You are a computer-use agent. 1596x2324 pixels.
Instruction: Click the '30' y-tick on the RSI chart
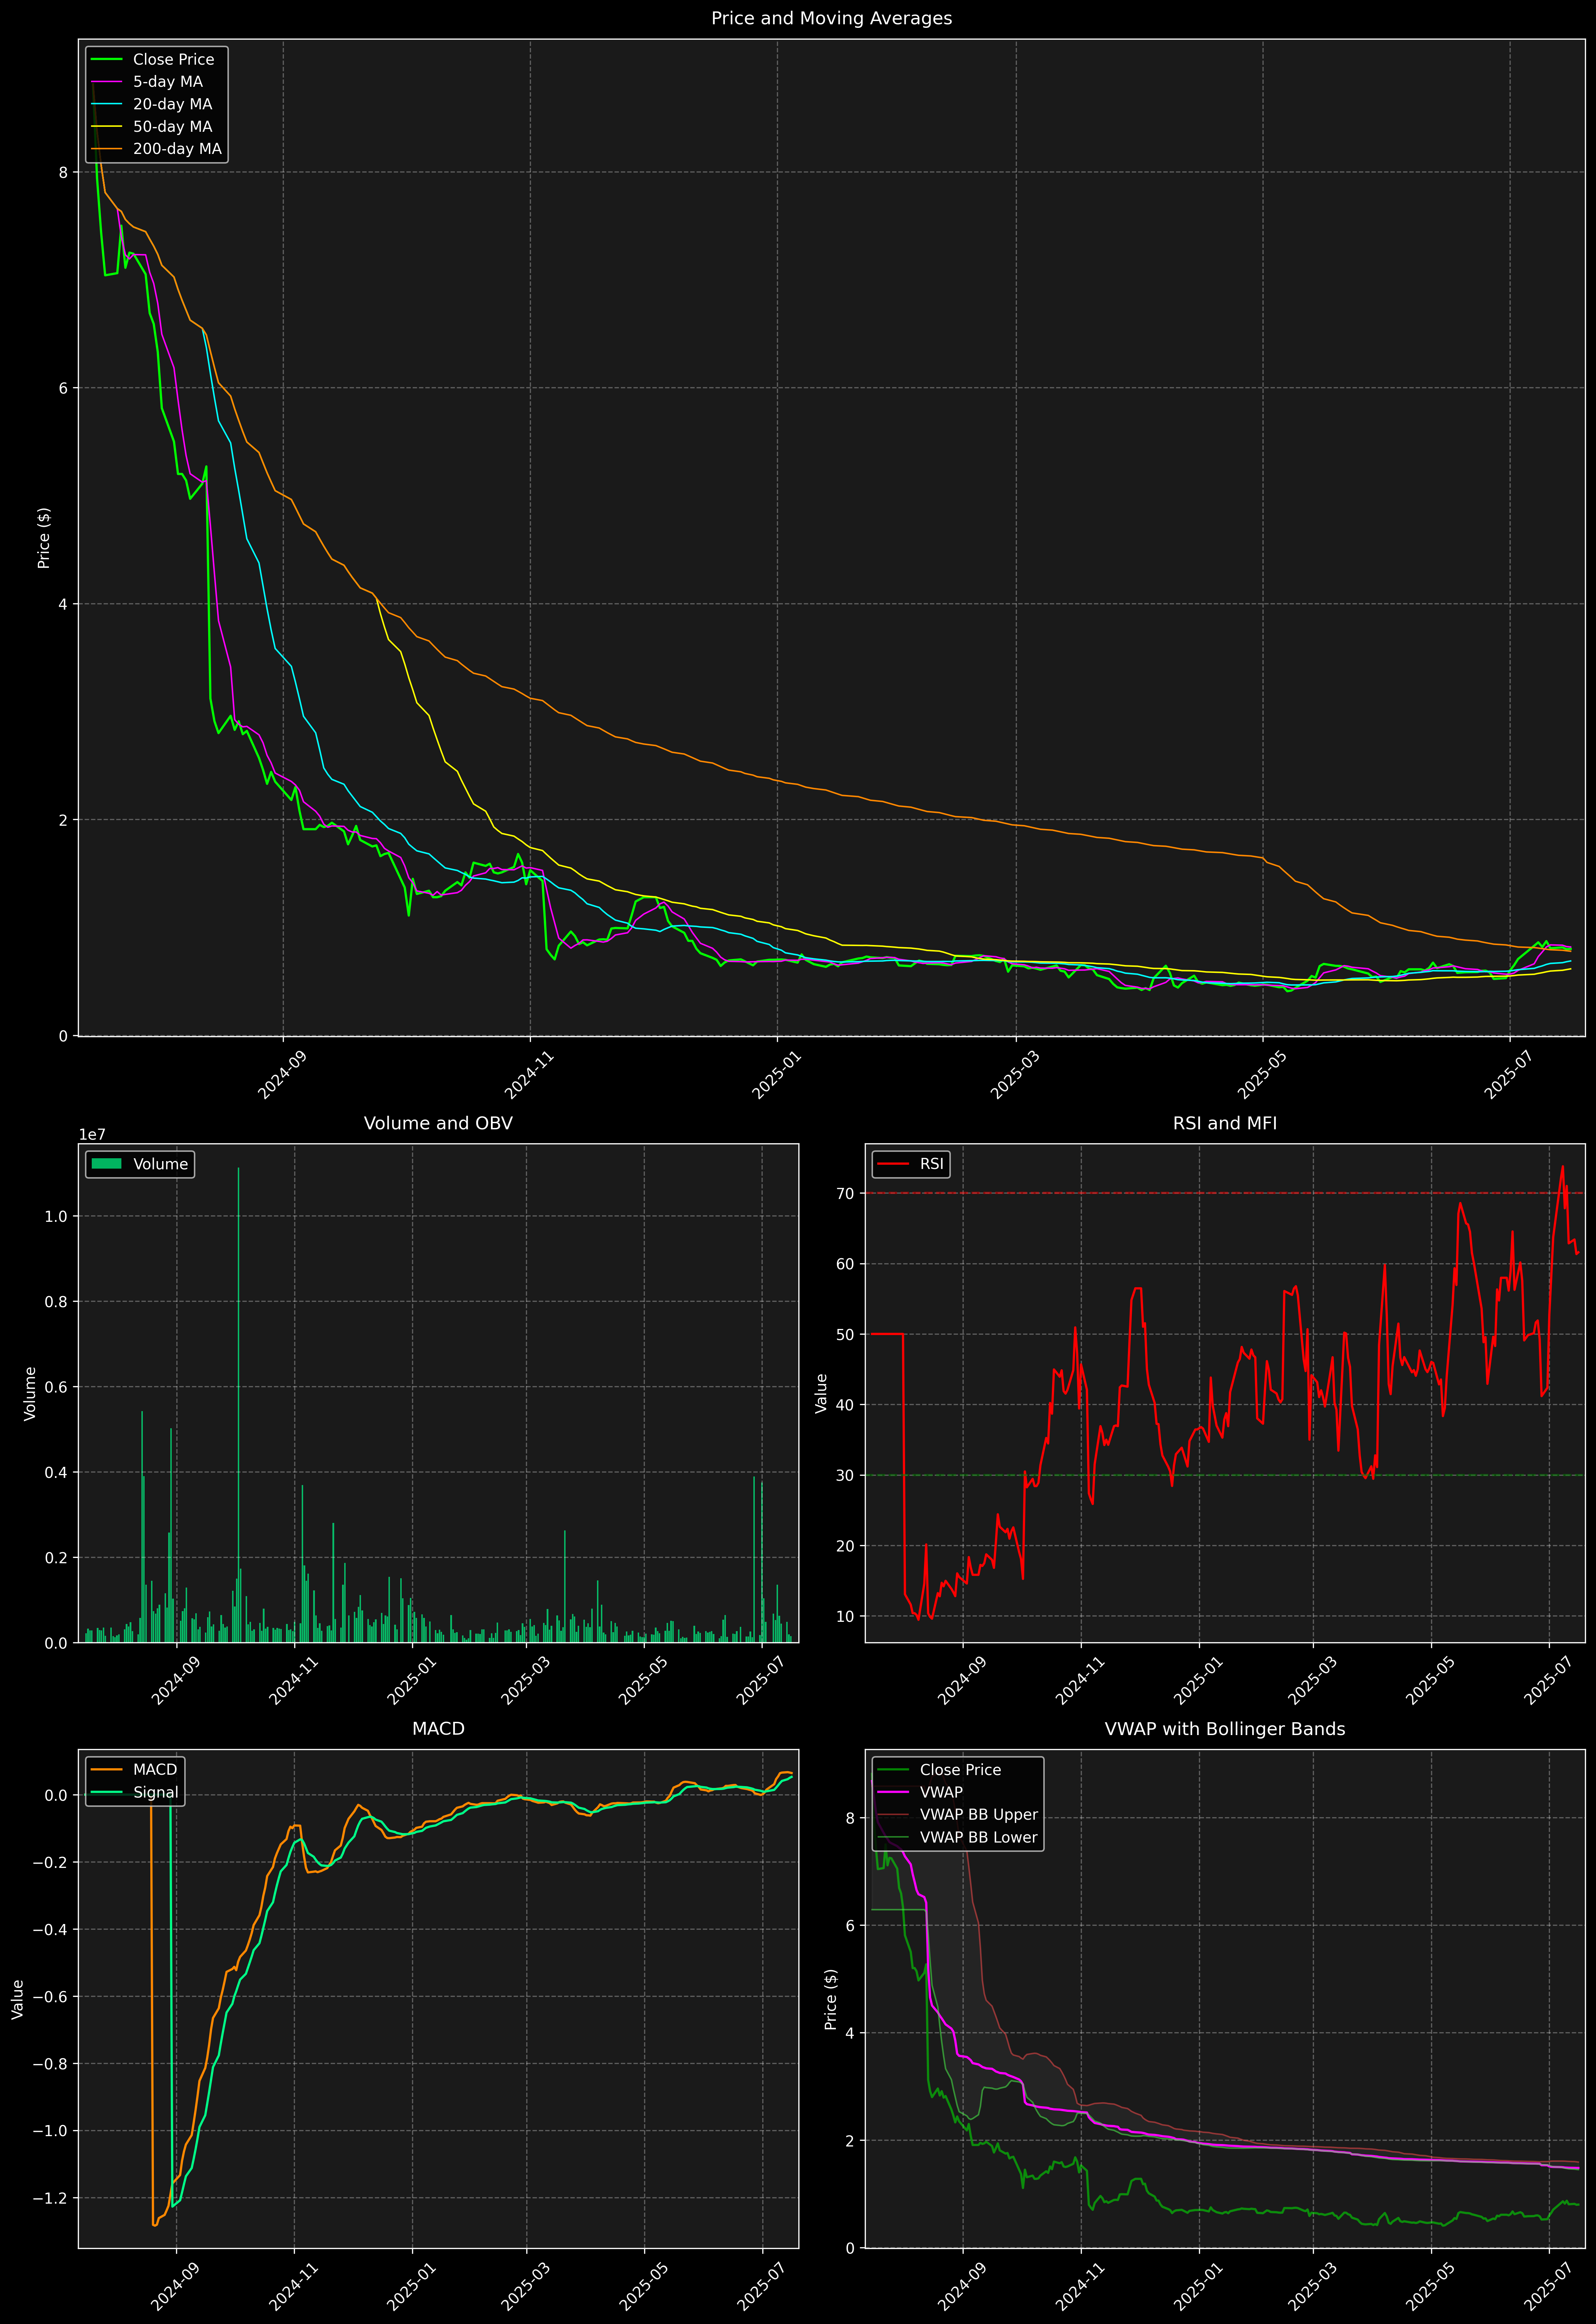pos(846,1475)
